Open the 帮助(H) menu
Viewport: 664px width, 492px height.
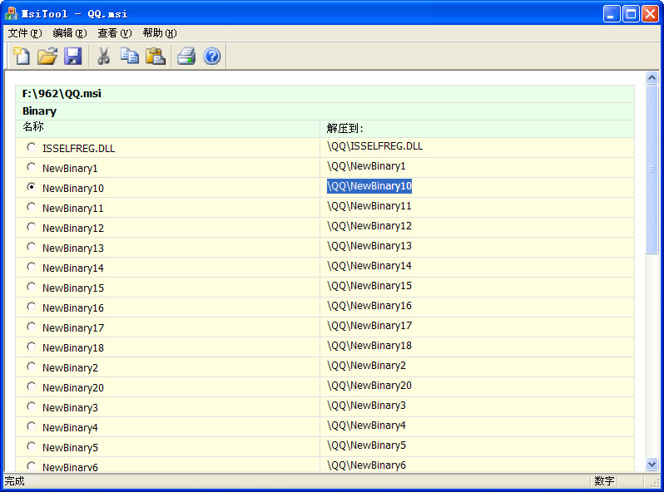click(x=159, y=33)
